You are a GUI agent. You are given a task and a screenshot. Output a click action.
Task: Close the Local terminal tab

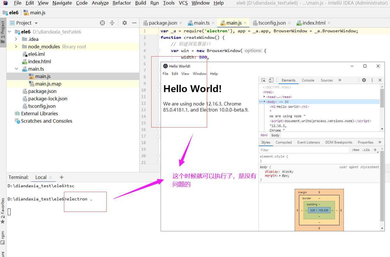pyautogui.click(x=50, y=178)
